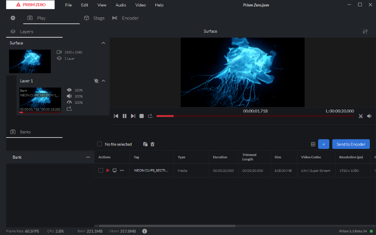Open the settings gear icon
The width and height of the screenshot is (376, 235).
13,18
